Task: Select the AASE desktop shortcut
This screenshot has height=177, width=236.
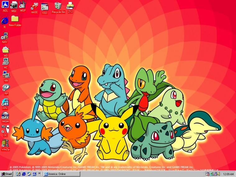Action: 34,8
